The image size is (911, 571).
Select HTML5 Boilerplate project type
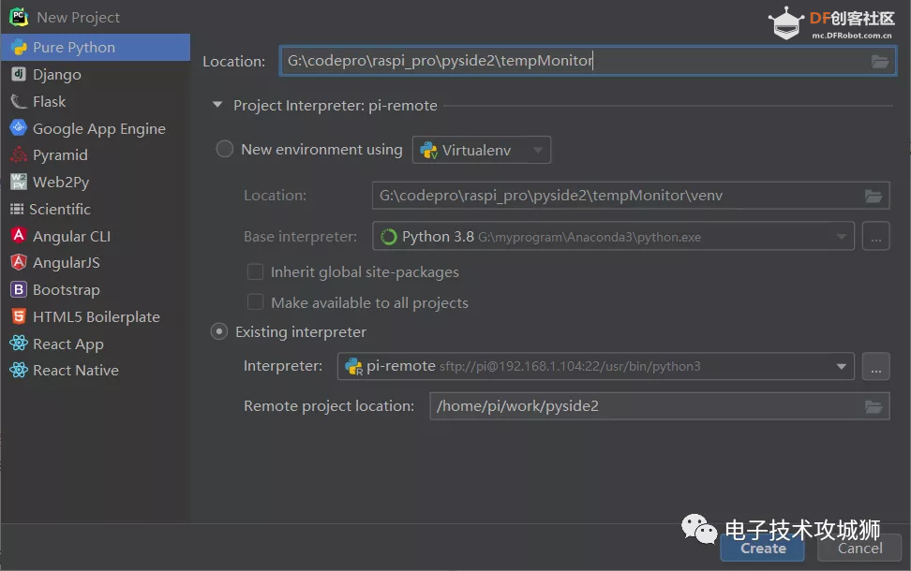tap(96, 316)
